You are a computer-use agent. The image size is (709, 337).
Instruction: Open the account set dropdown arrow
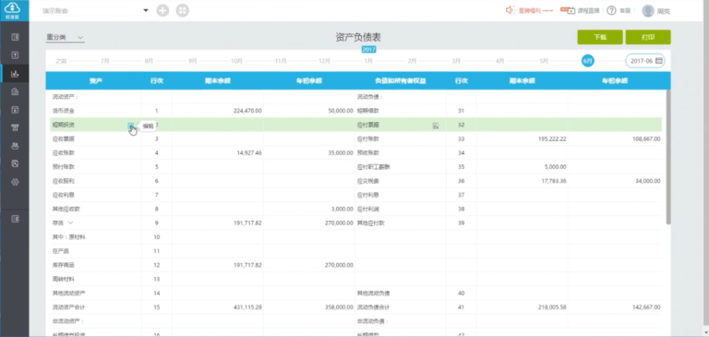pyautogui.click(x=146, y=10)
